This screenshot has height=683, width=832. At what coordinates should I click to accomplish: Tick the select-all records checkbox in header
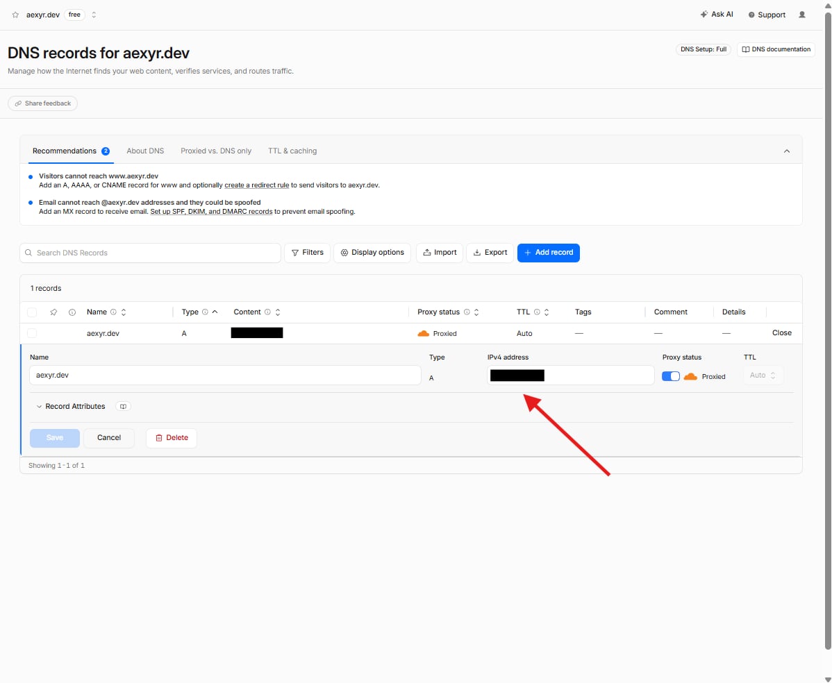[x=32, y=312]
